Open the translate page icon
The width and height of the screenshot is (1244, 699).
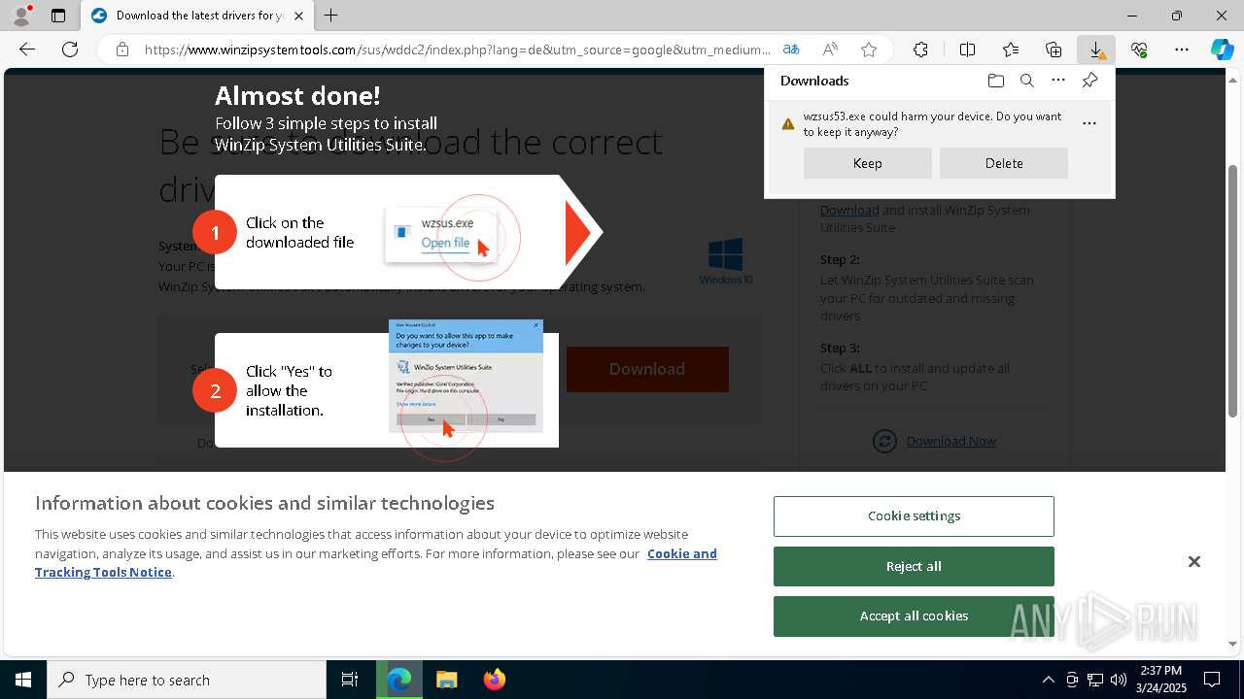(x=791, y=50)
